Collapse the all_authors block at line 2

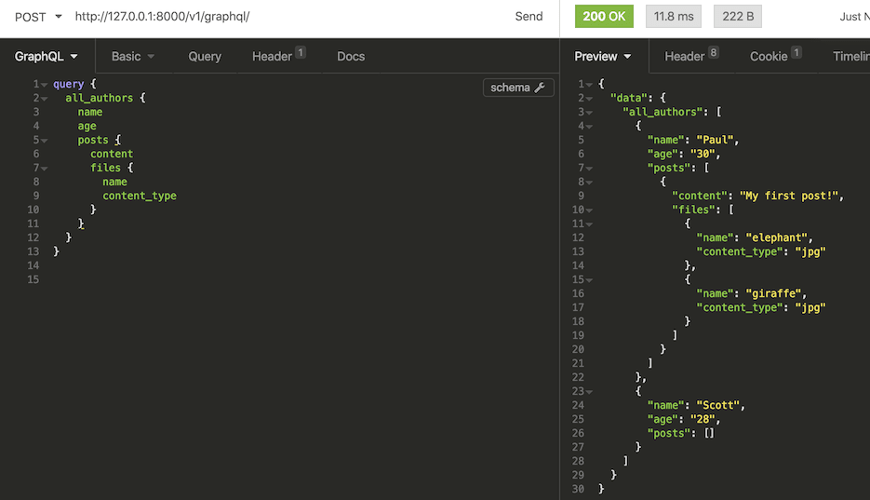[x=45, y=99]
